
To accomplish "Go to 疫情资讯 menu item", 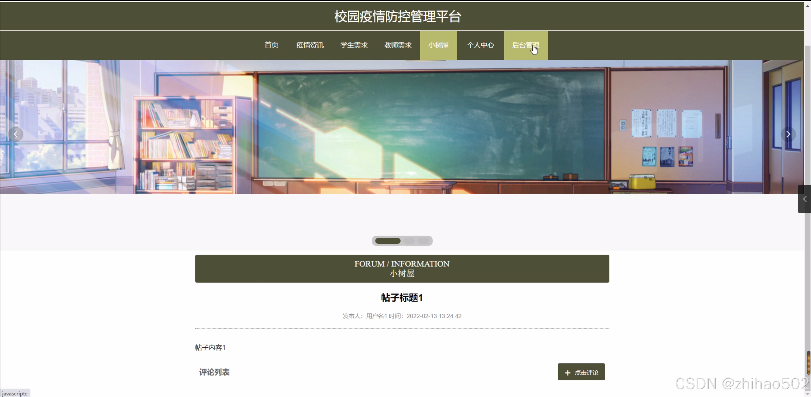I will coord(310,45).
